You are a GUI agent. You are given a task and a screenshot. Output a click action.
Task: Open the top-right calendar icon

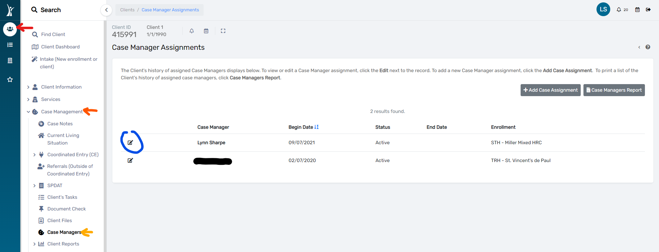(x=637, y=10)
